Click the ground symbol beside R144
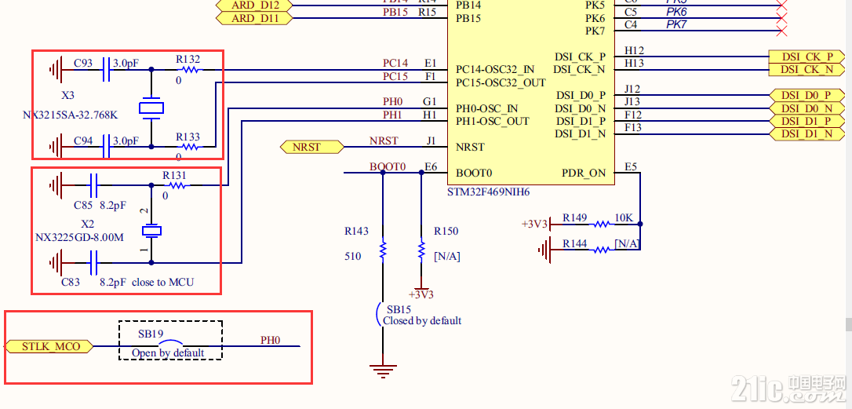Viewport: 852px width, 409px height. point(545,250)
